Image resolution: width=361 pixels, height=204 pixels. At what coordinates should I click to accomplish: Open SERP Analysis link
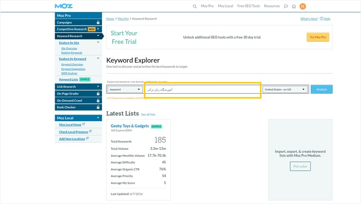pyautogui.click(x=69, y=73)
